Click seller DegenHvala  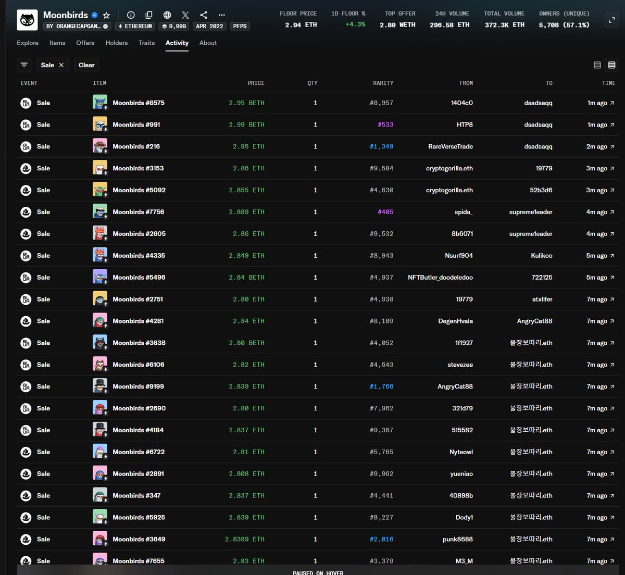coord(456,321)
